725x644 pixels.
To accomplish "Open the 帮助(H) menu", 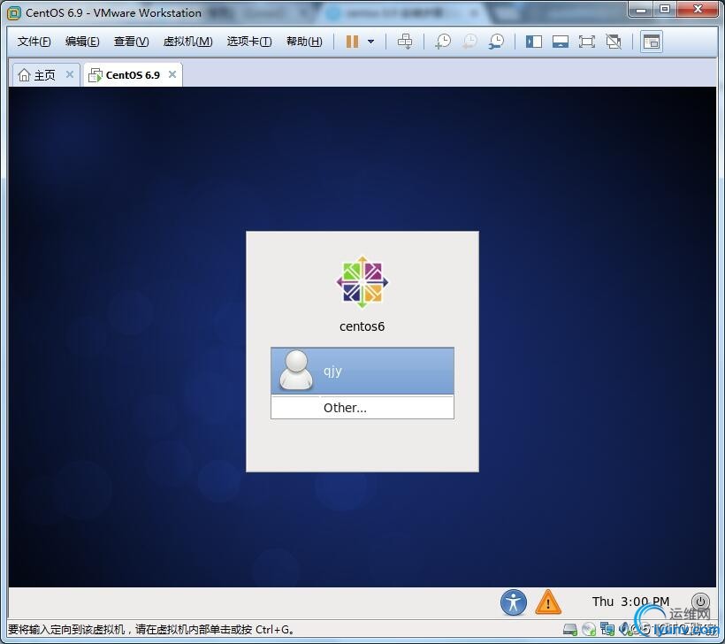I will pos(304,42).
